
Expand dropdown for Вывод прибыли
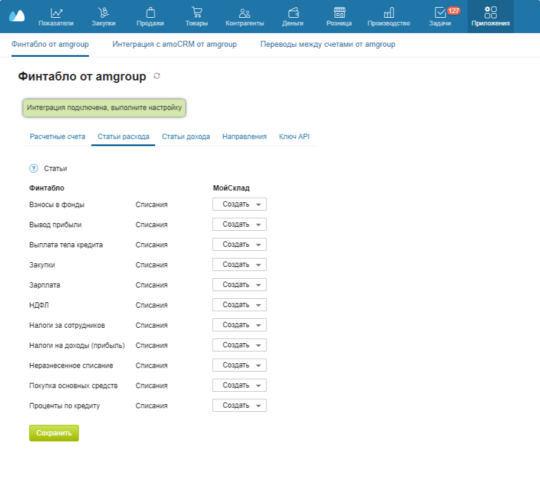[x=239, y=224]
